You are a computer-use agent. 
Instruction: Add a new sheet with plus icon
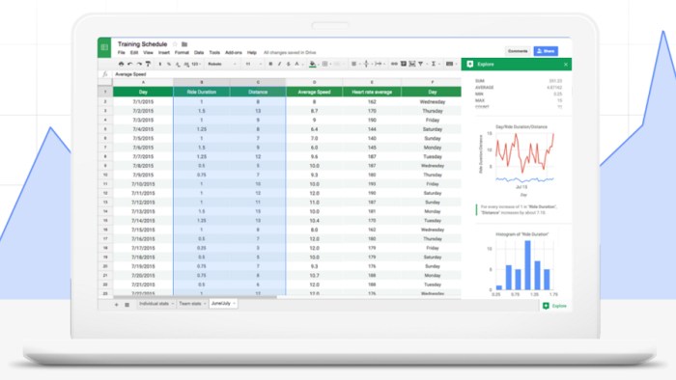click(x=117, y=305)
